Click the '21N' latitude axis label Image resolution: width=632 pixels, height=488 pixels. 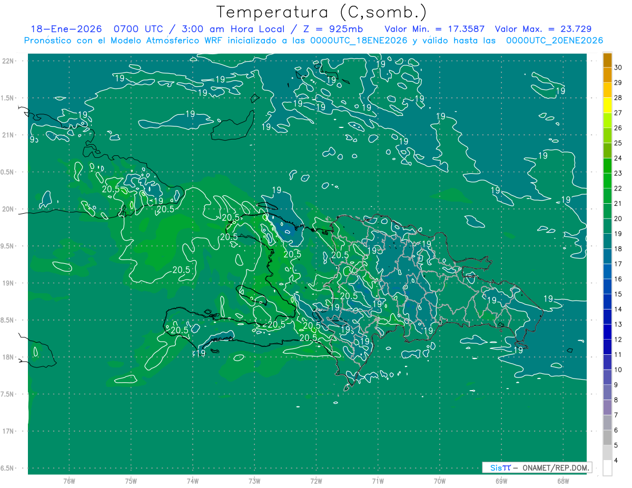[x=8, y=135]
